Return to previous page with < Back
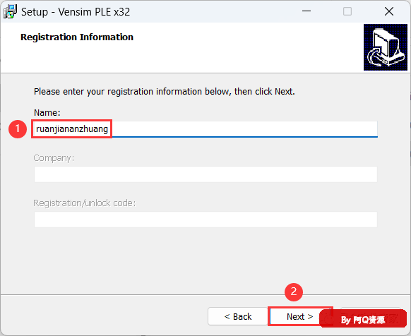This screenshot has height=336, width=411. pyautogui.click(x=238, y=317)
